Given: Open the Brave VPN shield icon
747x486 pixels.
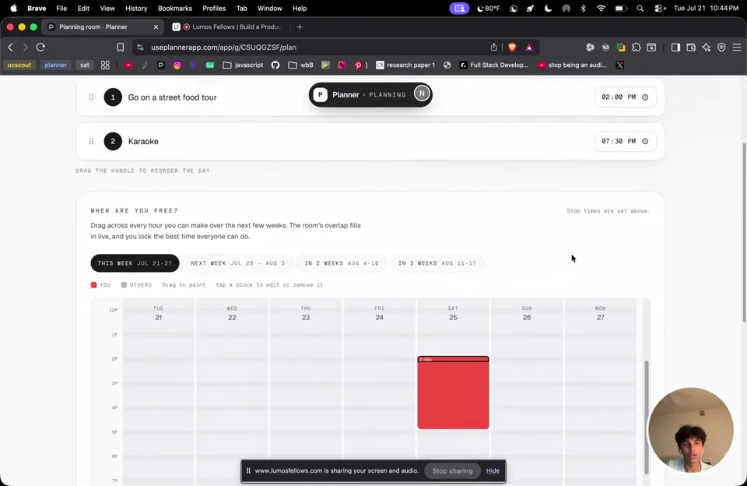Looking at the screenshot, I should pos(721,48).
